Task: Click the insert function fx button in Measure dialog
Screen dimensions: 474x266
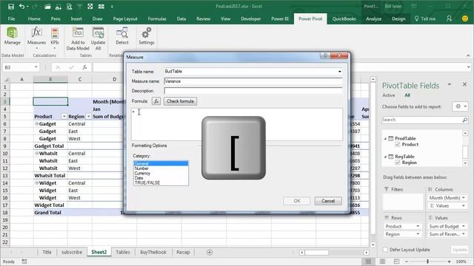Action: pos(156,101)
